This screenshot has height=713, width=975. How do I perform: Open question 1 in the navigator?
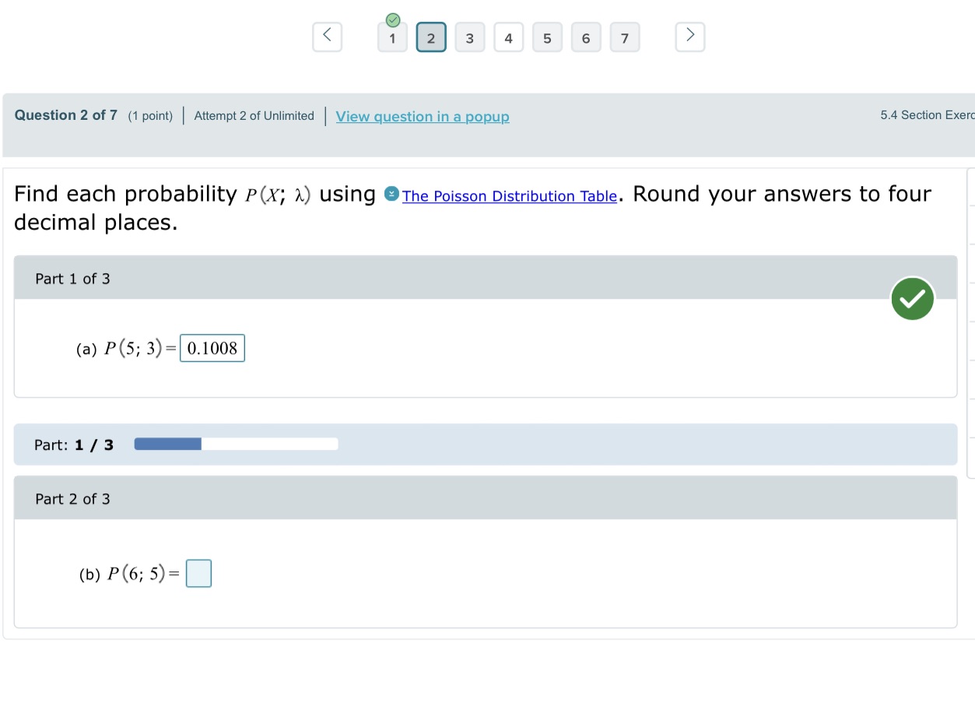click(x=392, y=37)
